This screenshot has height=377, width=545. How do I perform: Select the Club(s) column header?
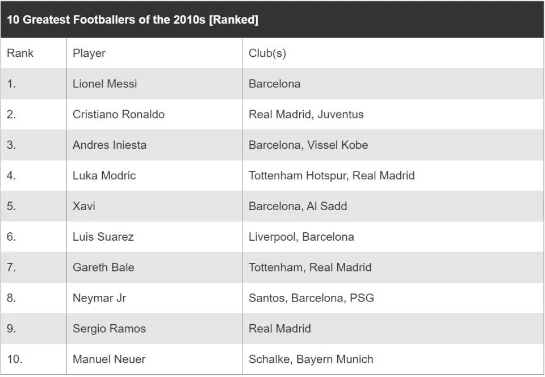pyautogui.click(x=393, y=53)
